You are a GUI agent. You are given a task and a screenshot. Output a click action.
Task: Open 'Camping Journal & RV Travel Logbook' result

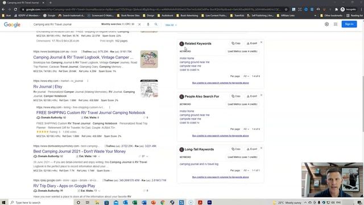(x=84, y=58)
